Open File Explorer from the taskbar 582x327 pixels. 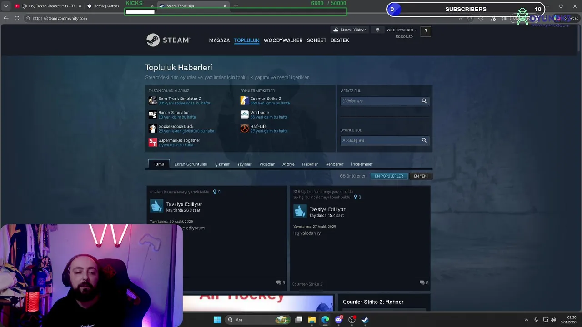coord(312,320)
